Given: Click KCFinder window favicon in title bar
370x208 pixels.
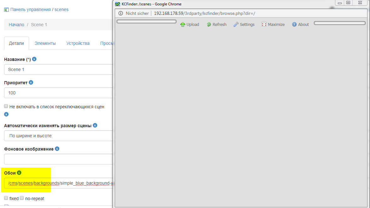Looking at the screenshot, I should [x=117, y=4].
